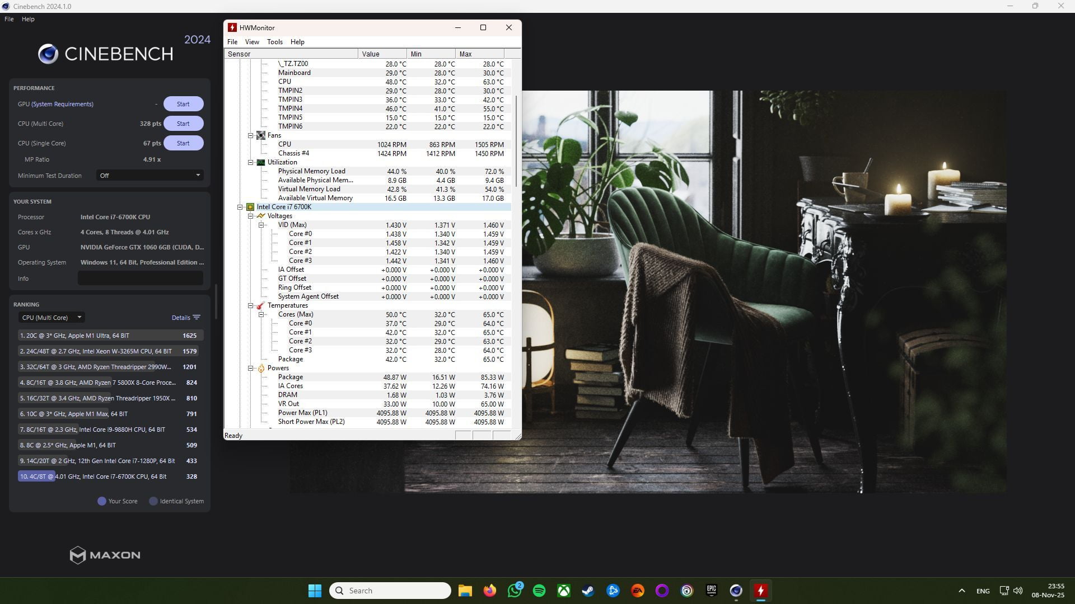Open Minimum Test Duration dropdown
The image size is (1075, 604).
(x=149, y=176)
